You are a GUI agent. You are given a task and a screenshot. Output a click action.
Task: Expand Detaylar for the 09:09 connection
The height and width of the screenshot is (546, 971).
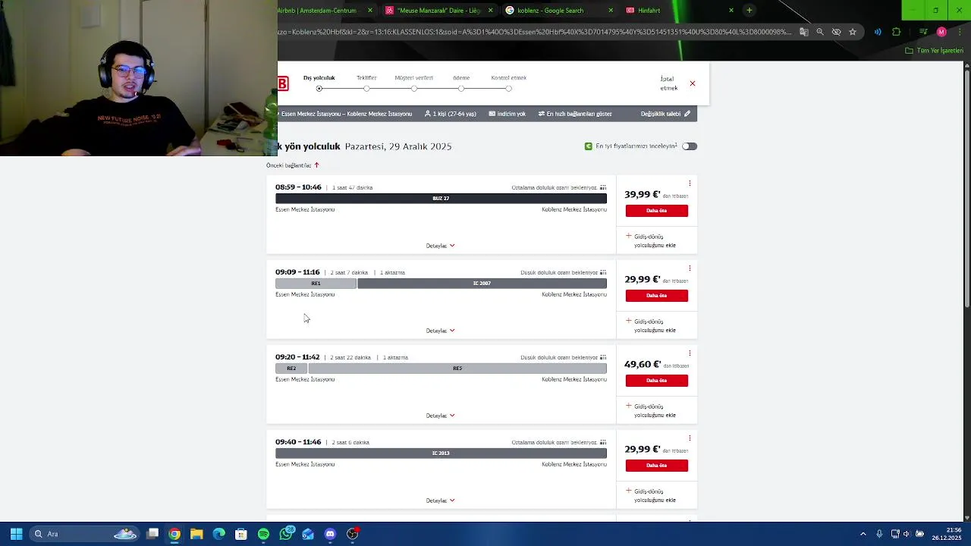[440, 331]
